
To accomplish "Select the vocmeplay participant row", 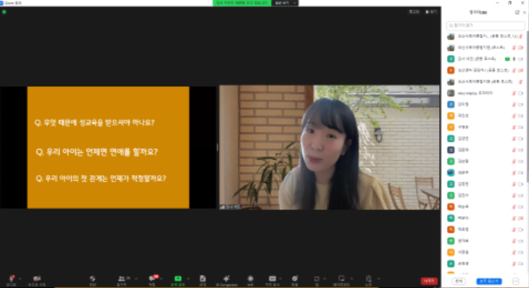I will pos(485,93).
